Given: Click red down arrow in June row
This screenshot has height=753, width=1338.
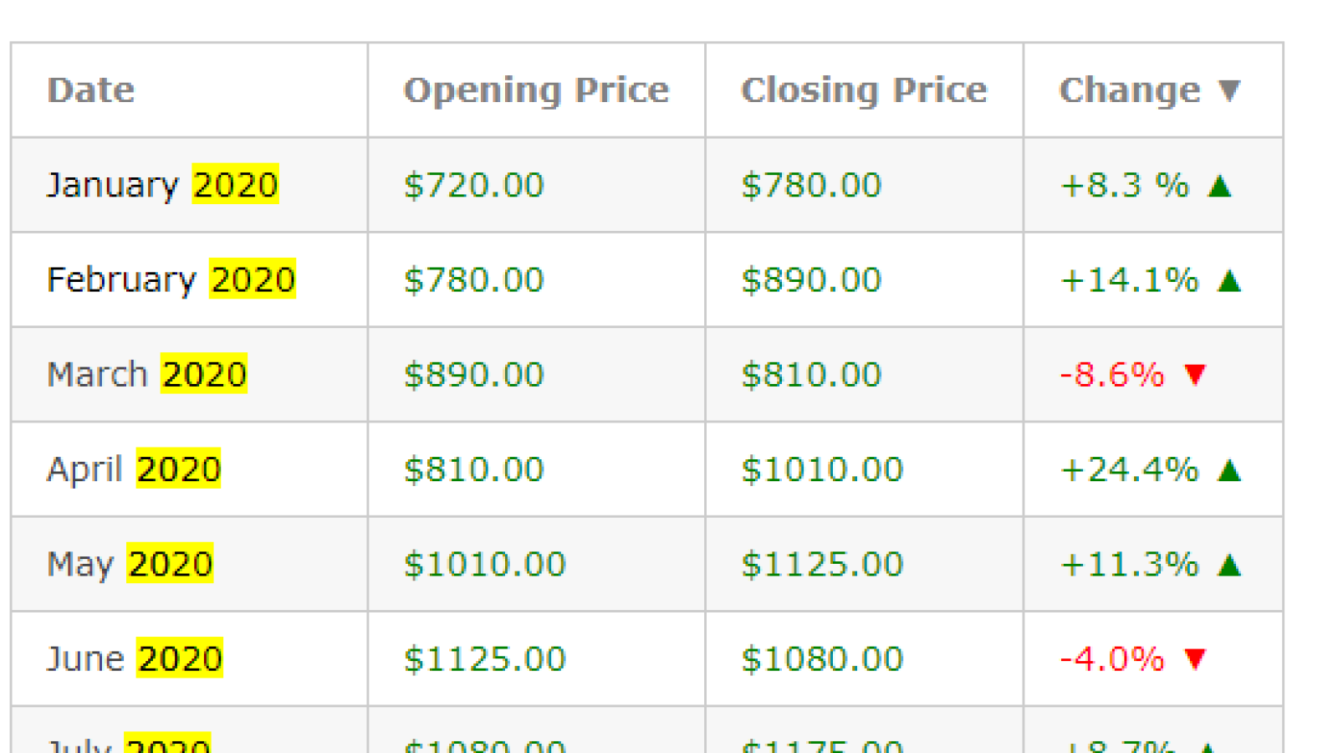Looking at the screenshot, I should (x=1195, y=658).
